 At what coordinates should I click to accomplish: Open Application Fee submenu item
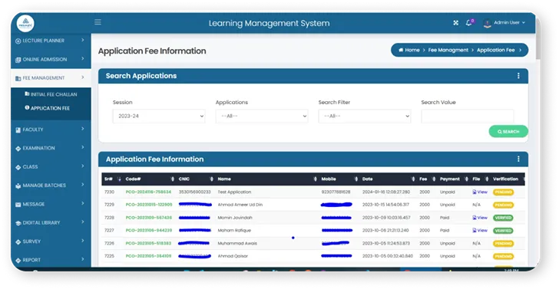47,108
